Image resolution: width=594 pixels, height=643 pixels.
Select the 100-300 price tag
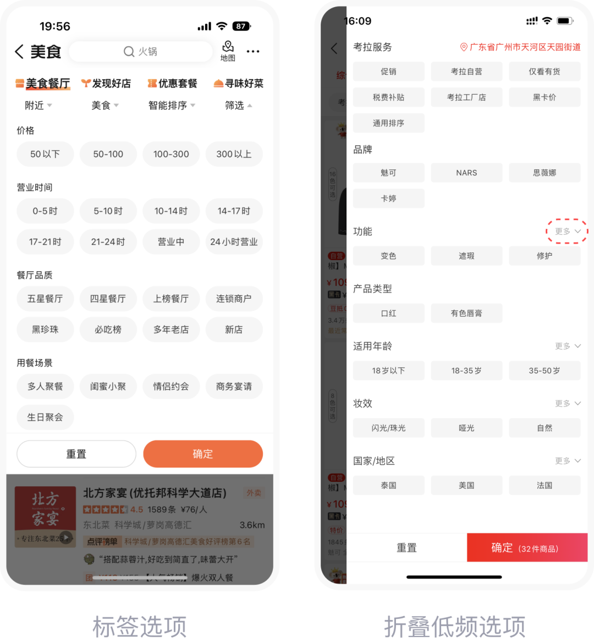click(x=171, y=154)
